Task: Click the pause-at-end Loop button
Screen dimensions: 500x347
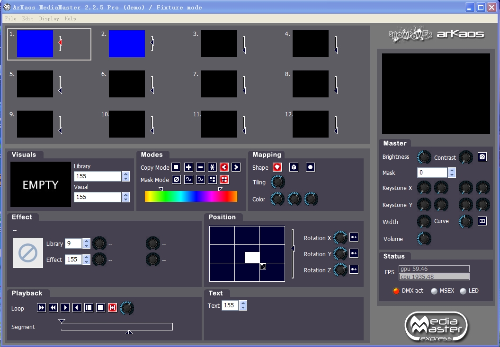Action: 100,307
